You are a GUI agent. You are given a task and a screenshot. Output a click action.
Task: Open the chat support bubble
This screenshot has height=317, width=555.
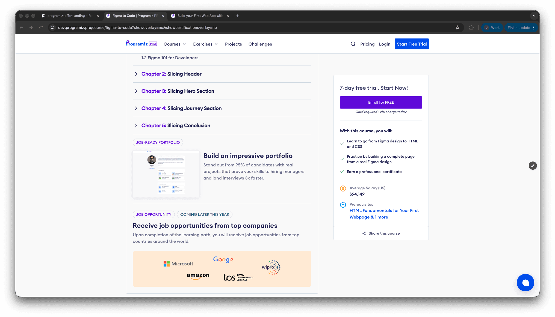(525, 283)
